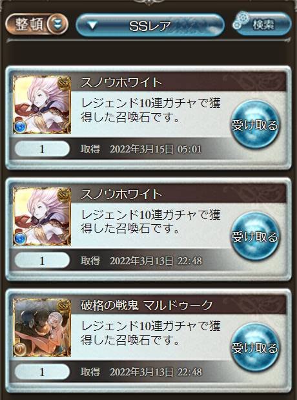
Task: Click the 整頓 sort button
Action: coord(37,25)
